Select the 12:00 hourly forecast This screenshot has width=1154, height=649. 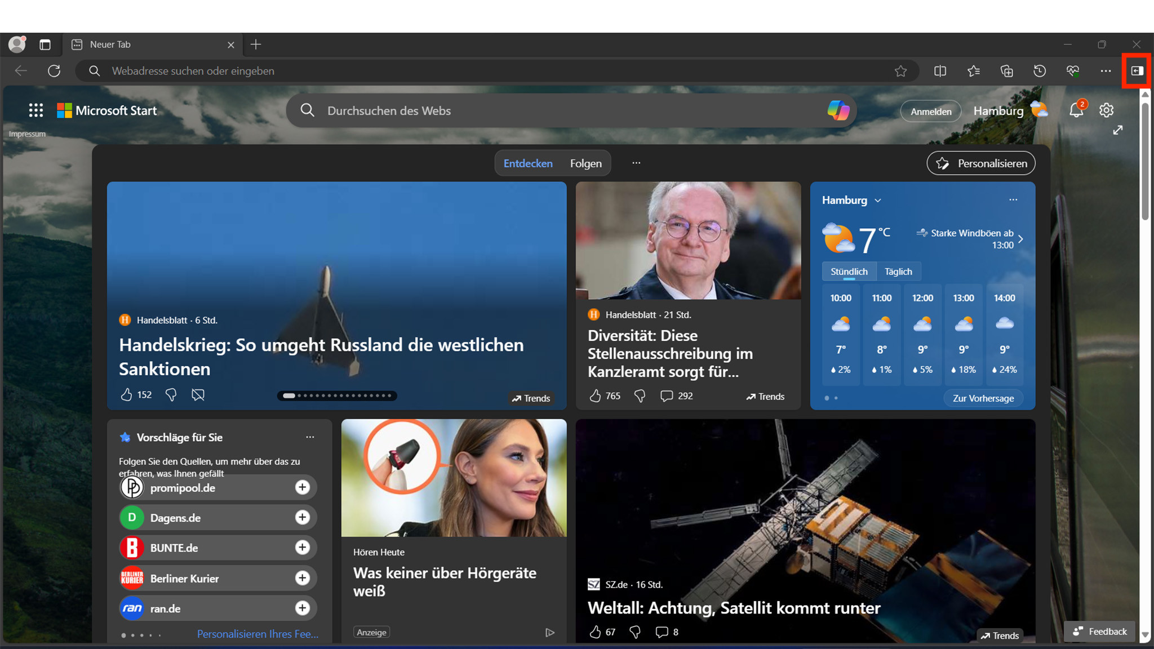pyautogui.click(x=922, y=334)
